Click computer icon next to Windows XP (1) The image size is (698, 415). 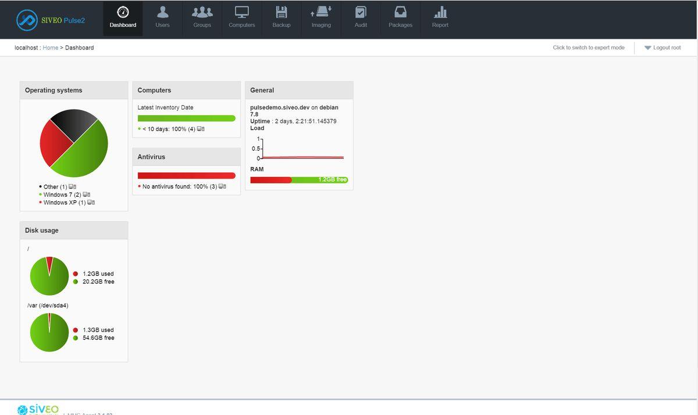coord(91,203)
